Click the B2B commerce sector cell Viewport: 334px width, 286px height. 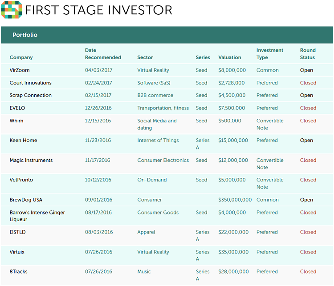(x=155, y=95)
